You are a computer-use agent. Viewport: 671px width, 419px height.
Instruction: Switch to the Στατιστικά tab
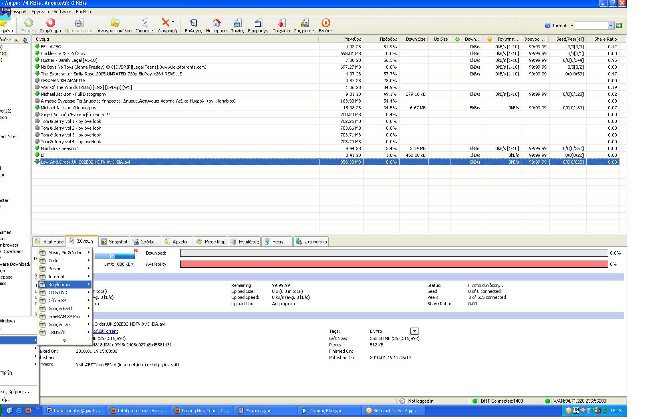311,241
